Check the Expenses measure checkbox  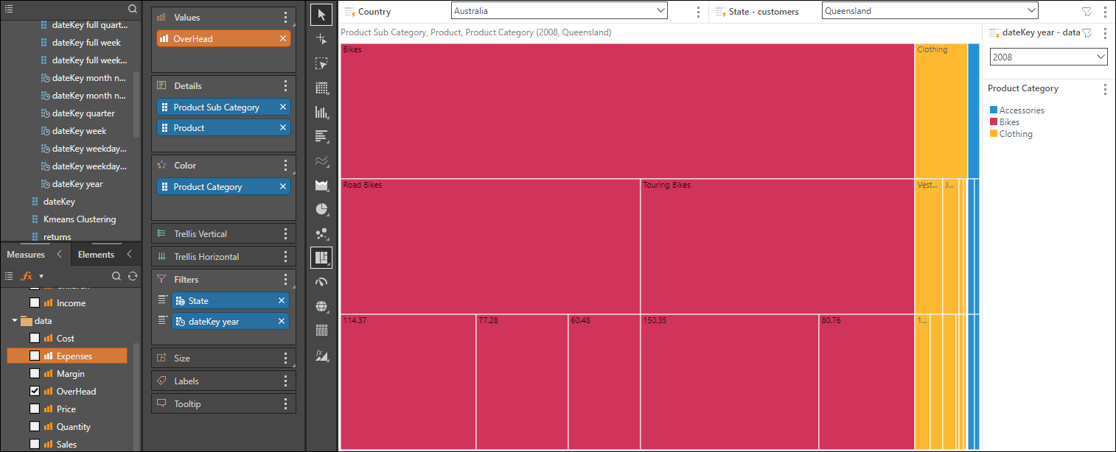click(x=35, y=356)
